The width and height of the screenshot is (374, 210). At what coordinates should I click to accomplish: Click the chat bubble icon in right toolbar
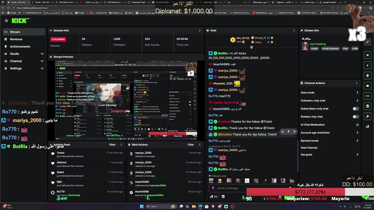tap(368, 86)
